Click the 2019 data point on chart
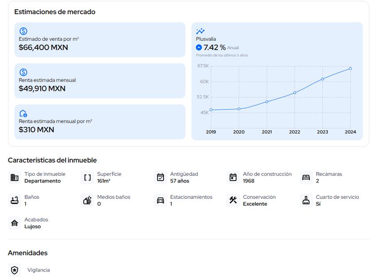 point(211,110)
